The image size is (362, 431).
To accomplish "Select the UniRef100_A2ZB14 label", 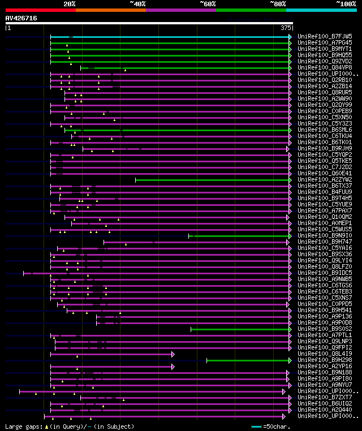I will pyautogui.click(x=325, y=86).
